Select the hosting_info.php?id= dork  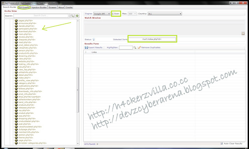(28, 64)
